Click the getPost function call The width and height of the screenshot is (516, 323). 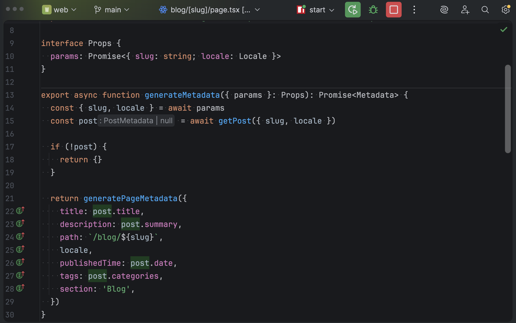234,121
